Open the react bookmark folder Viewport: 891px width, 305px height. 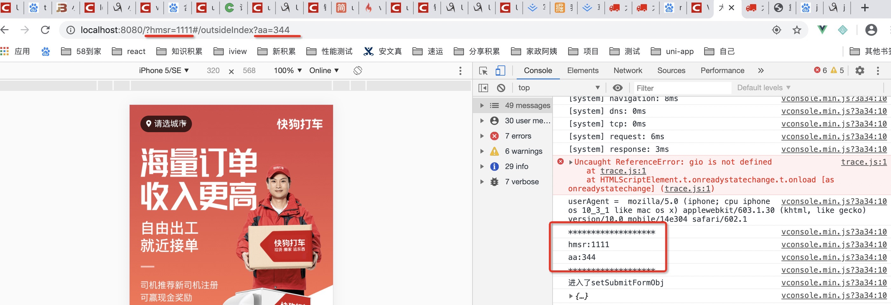[x=129, y=51]
